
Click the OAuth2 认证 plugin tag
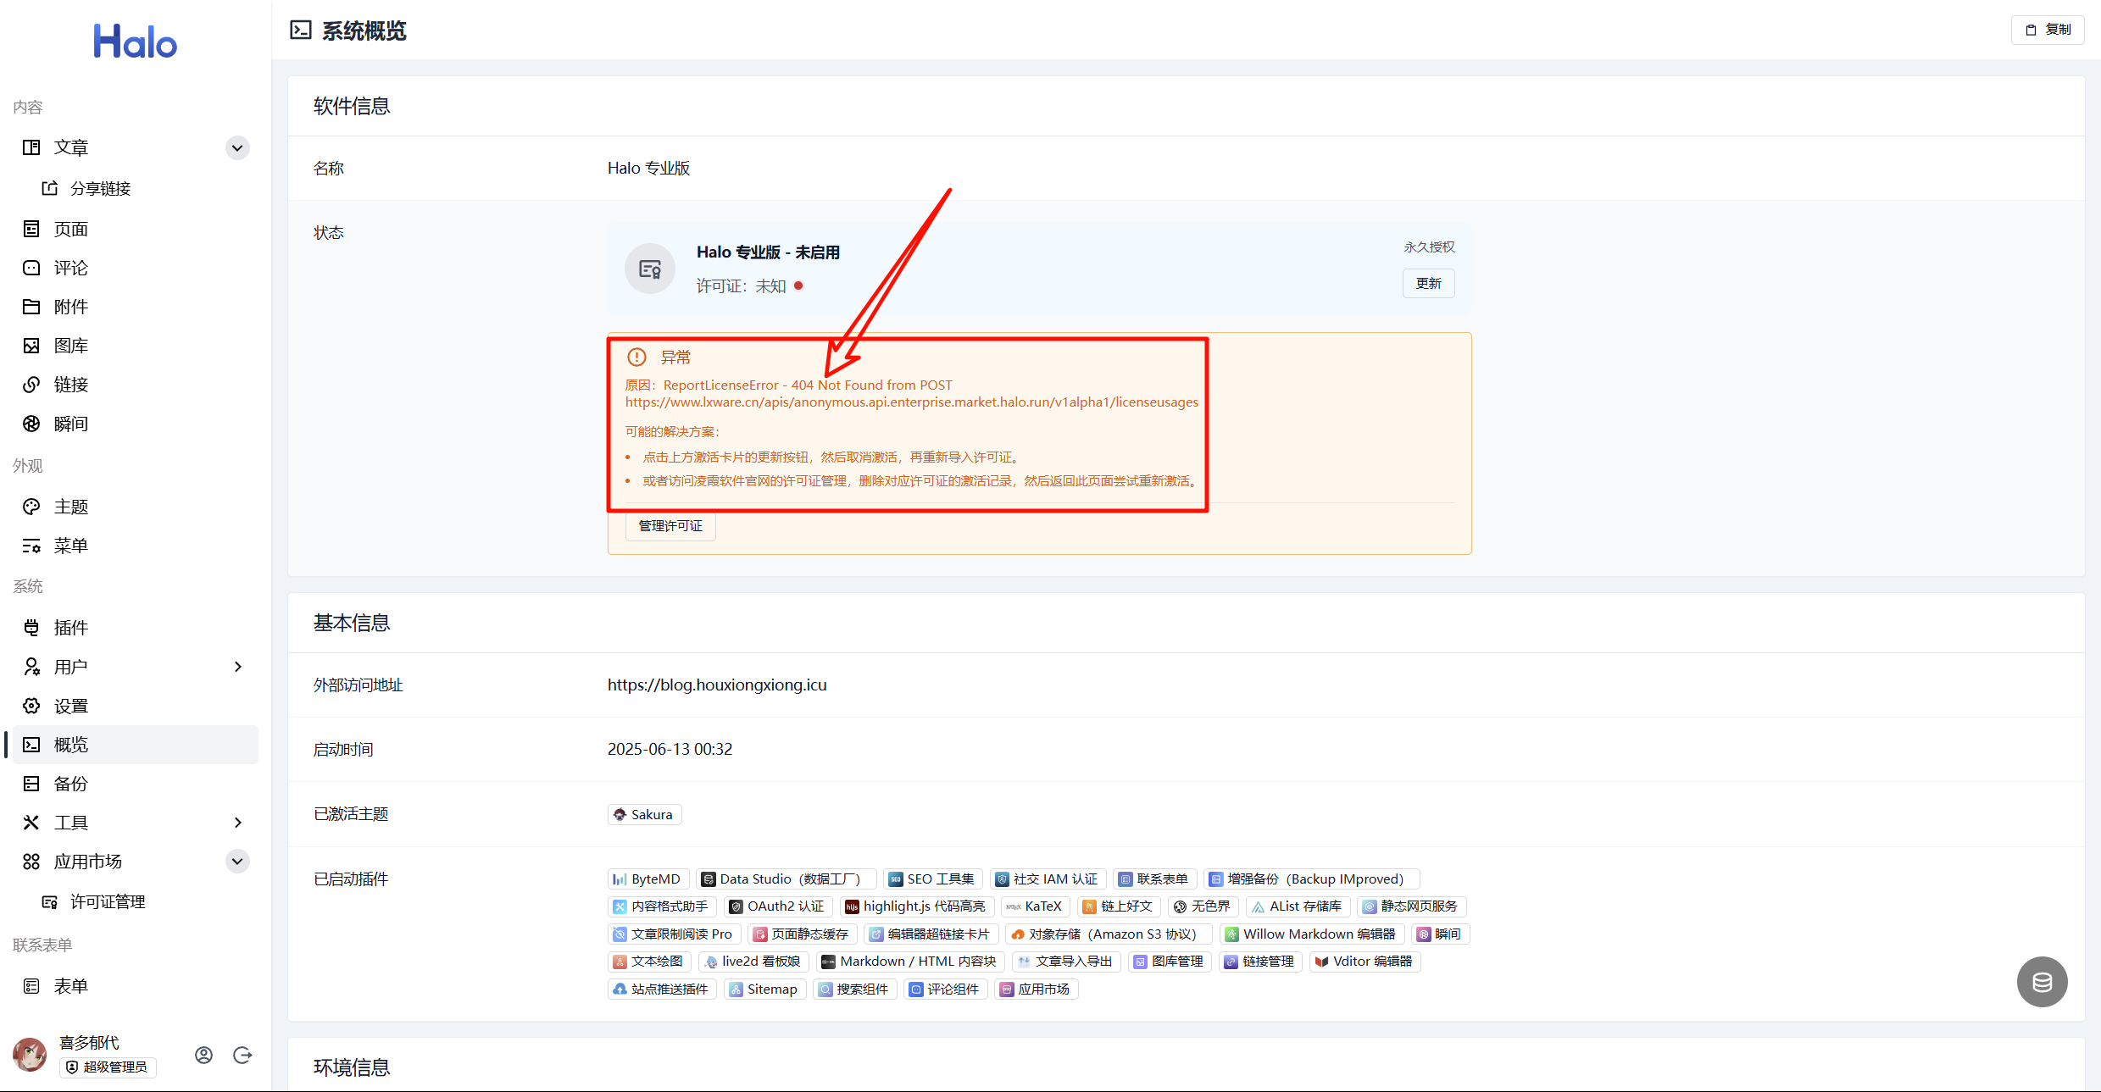tap(778, 906)
